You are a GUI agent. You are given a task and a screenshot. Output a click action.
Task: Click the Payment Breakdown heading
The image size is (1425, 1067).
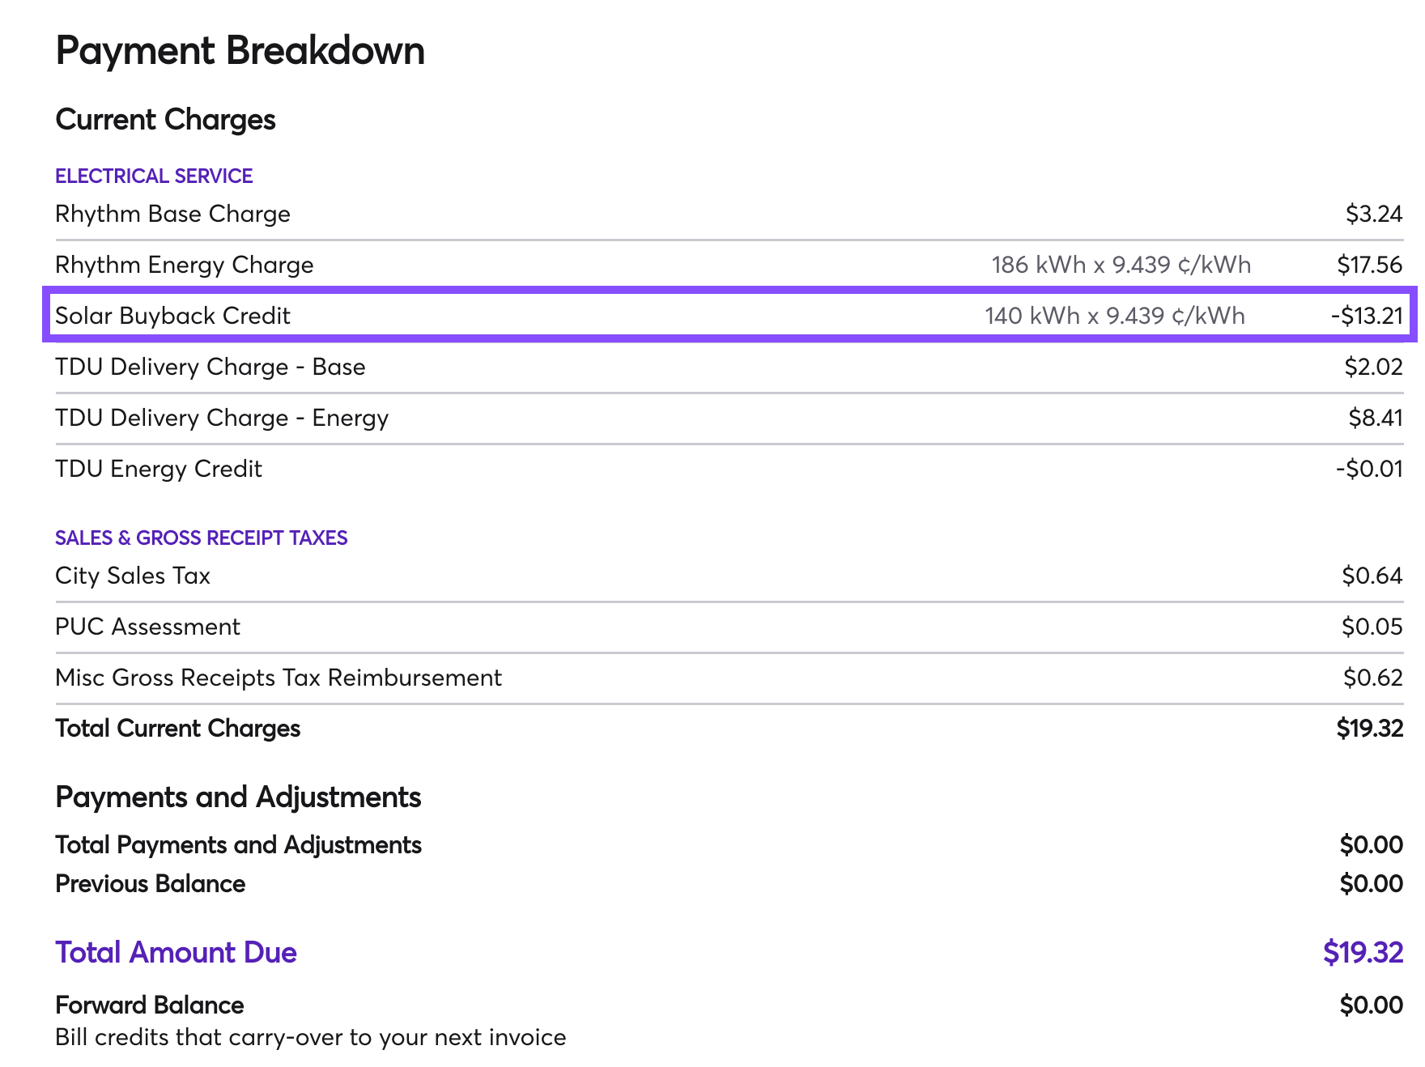(x=240, y=51)
